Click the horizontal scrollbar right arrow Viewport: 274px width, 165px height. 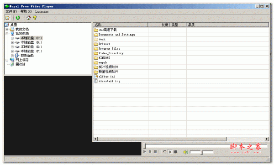(x=267, y=139)
